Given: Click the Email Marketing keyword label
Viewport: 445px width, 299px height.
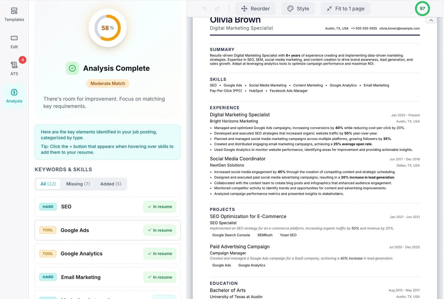Looking at the screenshot, I should pyautogui.click(x=81, y=277).
